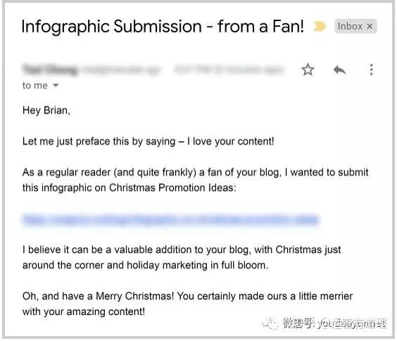Viewport: 397px width, 341px height.
Task: Click the Chinese watermark text at the bottom
Action: point(334,323)
